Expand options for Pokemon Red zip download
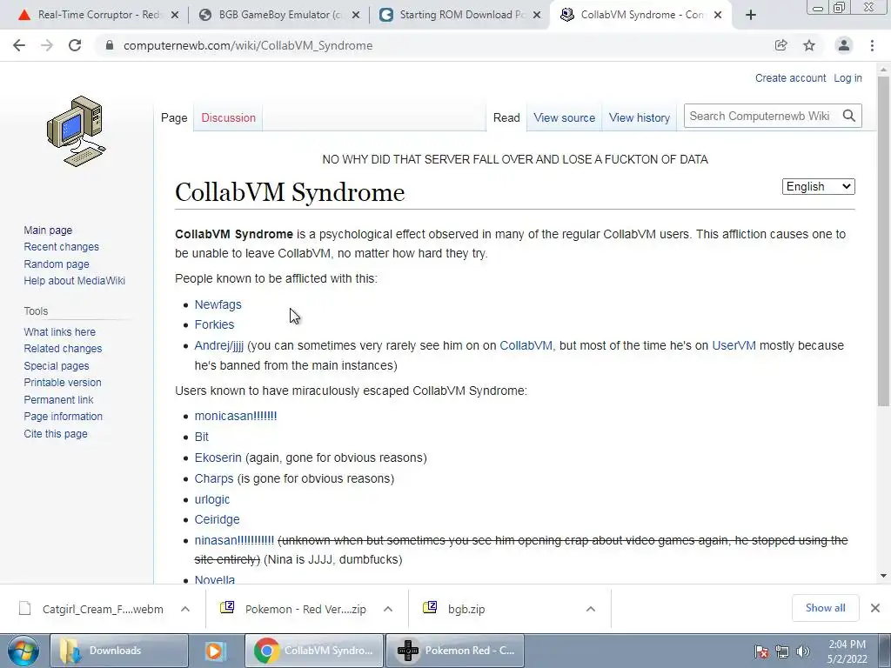The width and height of the screenshot is (891, 668). coord(388,609)
